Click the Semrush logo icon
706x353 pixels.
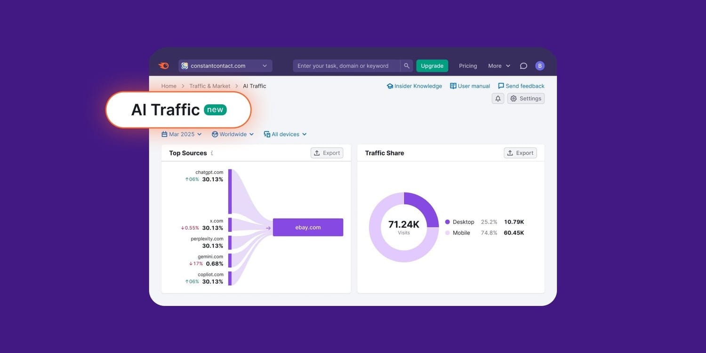(x=163, y=65)
